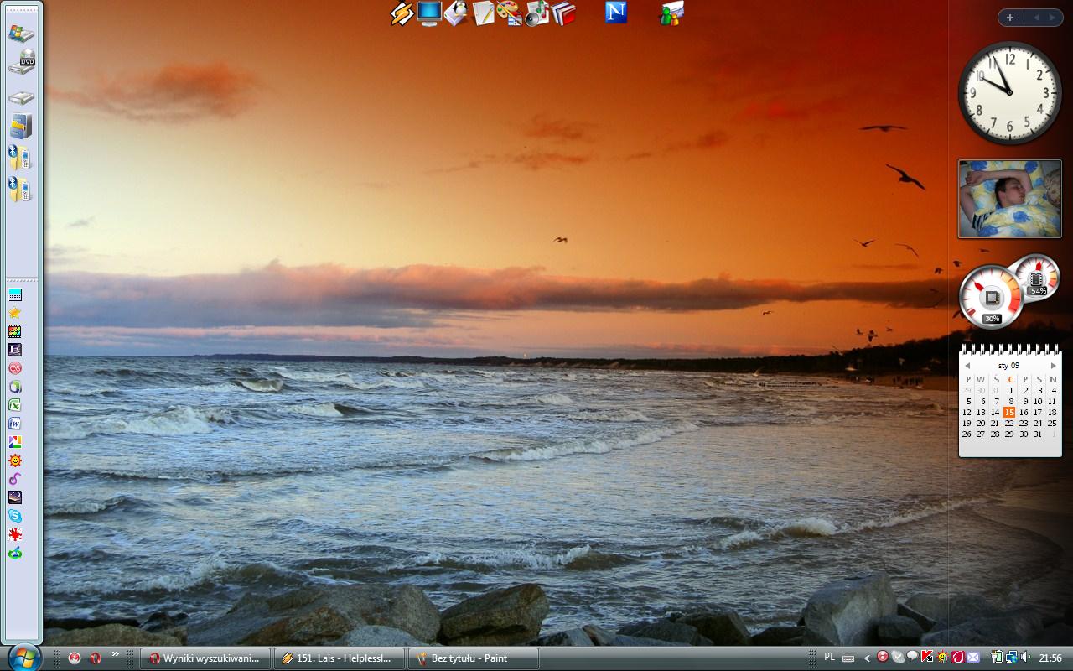
Task: Click the Kaspersky tray icon
Action: pyautogui.click(x=927, y=658)
